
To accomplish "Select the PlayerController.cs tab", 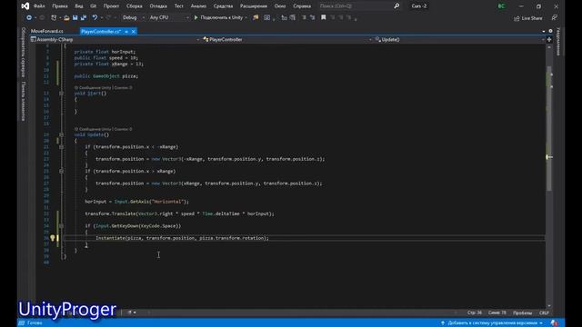I will (x=101, y=32).
